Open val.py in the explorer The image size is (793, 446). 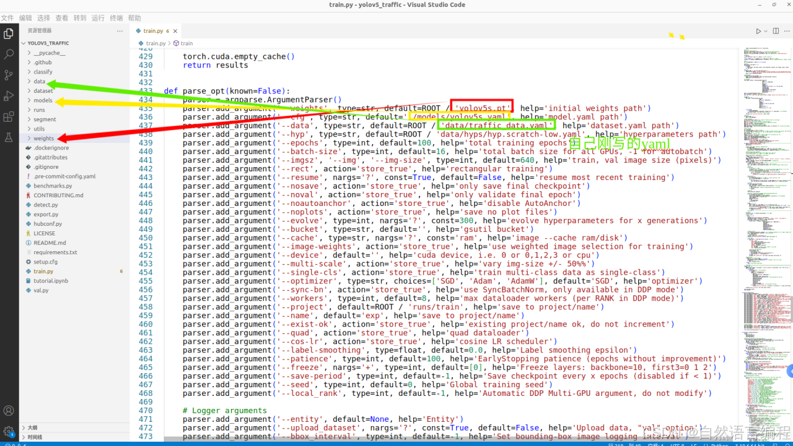click(x=74, y=290)
